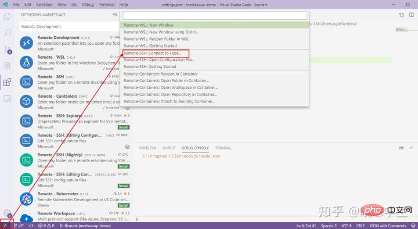Open the Extensions panel filter menu icon
This screenshot has width=418, height=229.
(x=114, y=15)
